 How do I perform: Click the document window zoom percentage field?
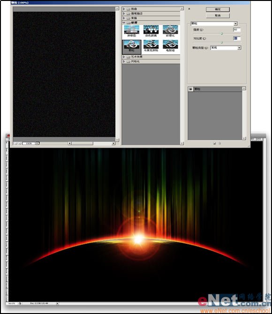[x=12, y=303]
